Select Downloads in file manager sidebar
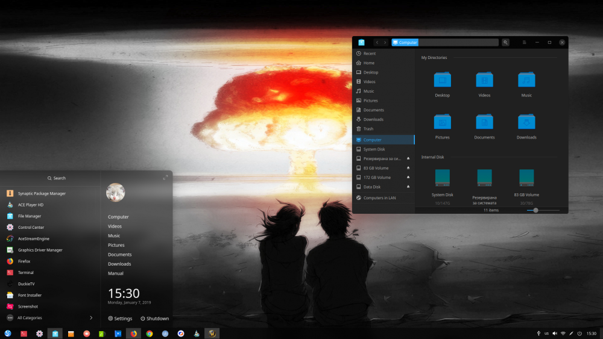The width and height of the screenshot is (603, 339). tap(384, 119)
